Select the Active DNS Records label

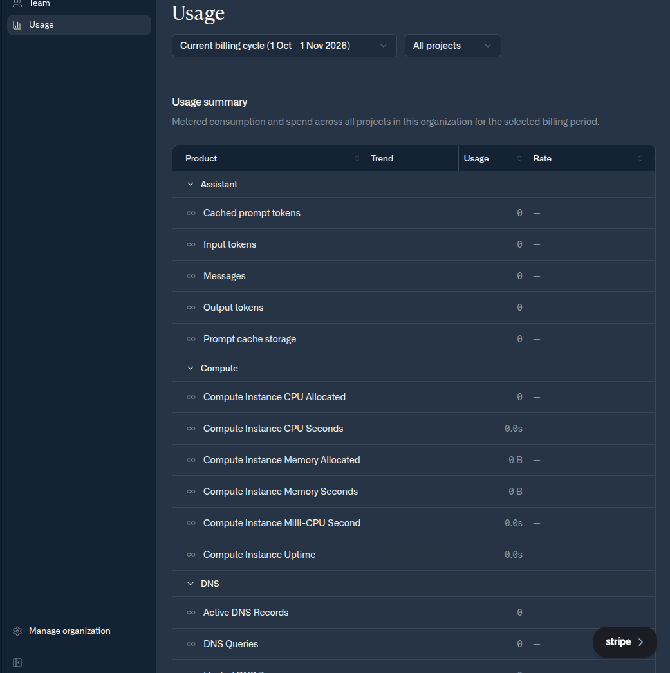pos(246,613)
